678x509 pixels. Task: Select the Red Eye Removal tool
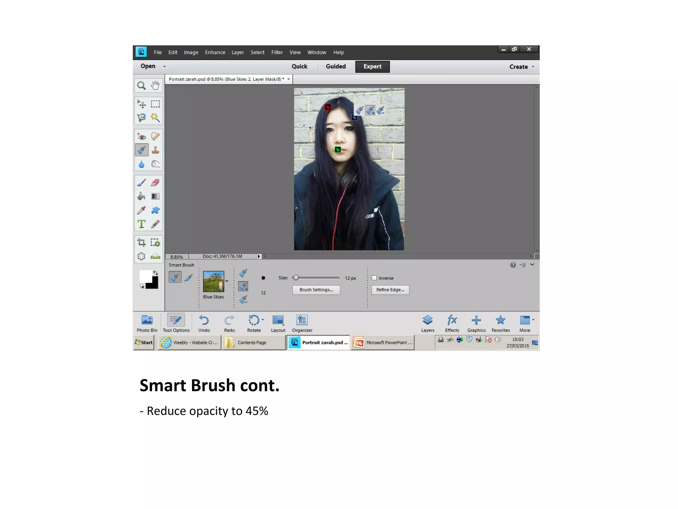pyautogui.click(x=141, y=136)
